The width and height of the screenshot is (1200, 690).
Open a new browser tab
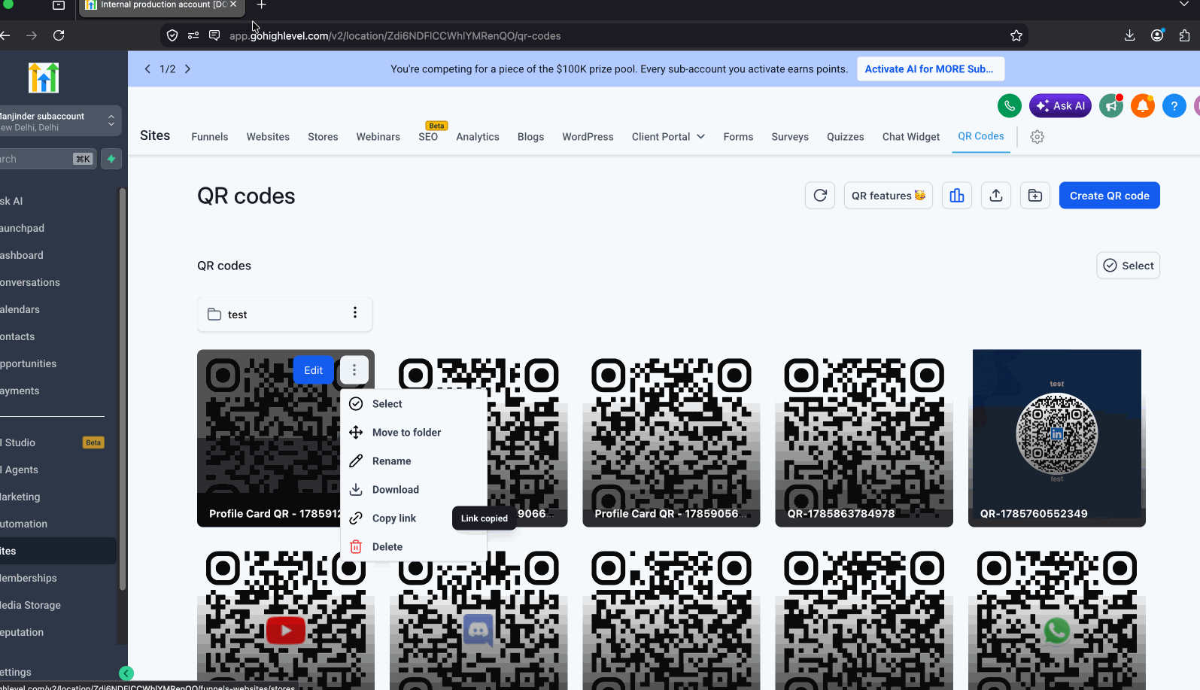click(261, 5)
